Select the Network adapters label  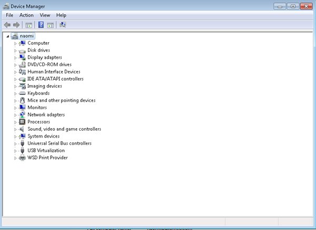point(46,114)
